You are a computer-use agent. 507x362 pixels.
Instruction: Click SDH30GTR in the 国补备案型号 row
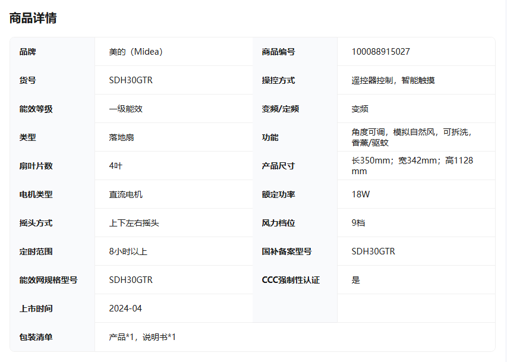[373, 251]
